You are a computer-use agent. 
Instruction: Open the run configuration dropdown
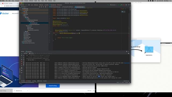(113, 5)
